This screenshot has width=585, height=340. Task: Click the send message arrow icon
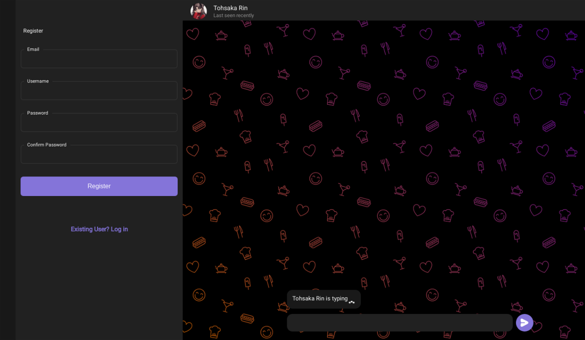pyautogui.click(x=524, y=323)
